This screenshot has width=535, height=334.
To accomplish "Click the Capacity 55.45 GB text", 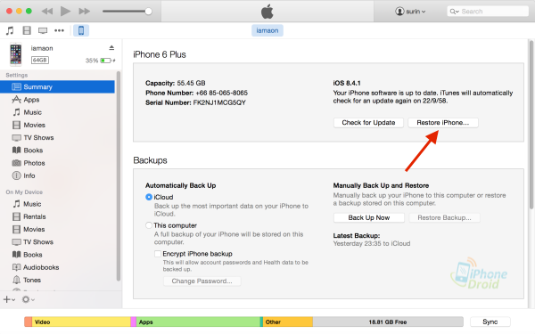I will tap(176, 83).
